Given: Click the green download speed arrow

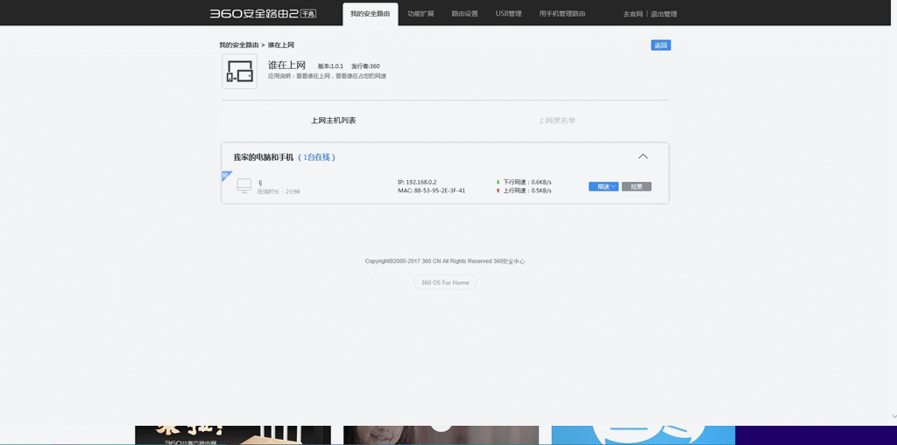Looking at the screenshot, I should [x=498, y=182].
